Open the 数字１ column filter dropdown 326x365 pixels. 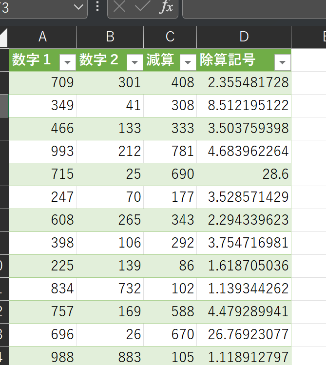pos(68,62)
